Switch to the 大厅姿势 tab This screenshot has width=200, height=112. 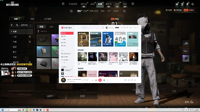47,19
